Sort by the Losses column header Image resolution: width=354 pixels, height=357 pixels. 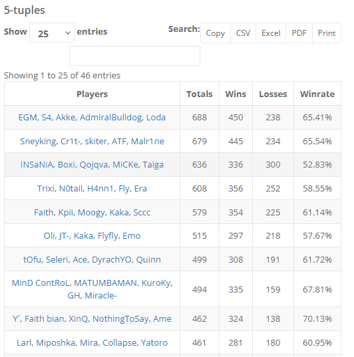click(273, 94)
